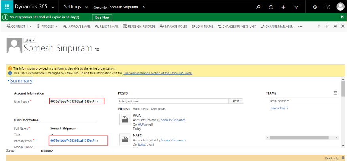
Task: Open the app launcher waffle icon
Action: tap(7, 7)
